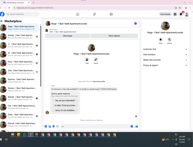Image resolution: width=193 pixels, height=147 pixels.
Task: Open the Julia conversation in the list
Action: point(19,72)
